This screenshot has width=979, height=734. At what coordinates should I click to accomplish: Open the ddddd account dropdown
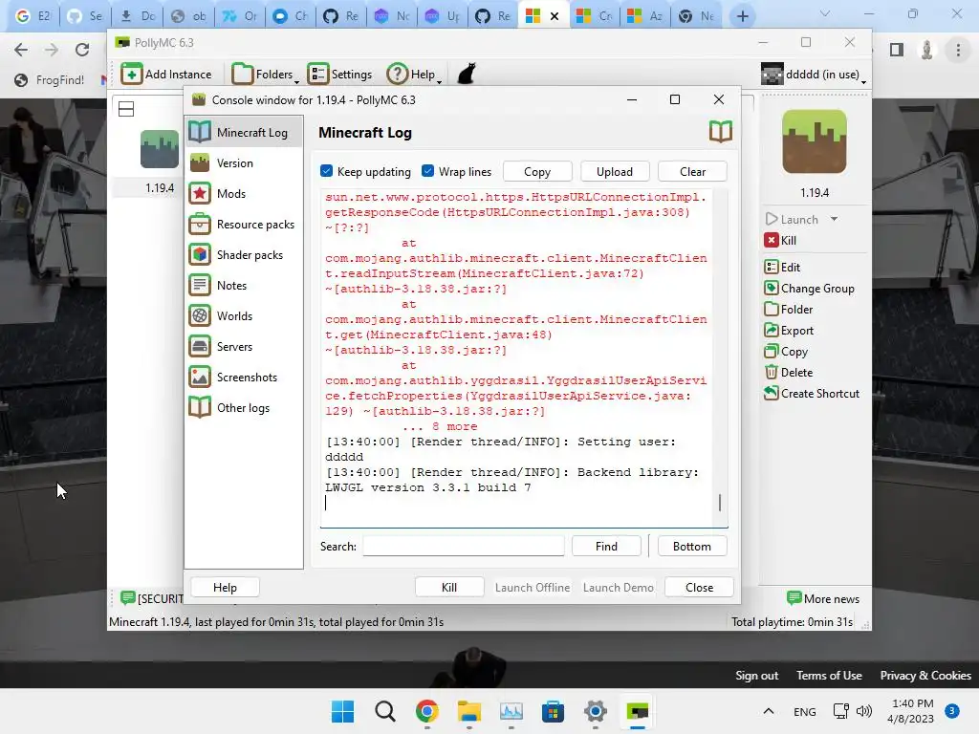click(814, 75)
